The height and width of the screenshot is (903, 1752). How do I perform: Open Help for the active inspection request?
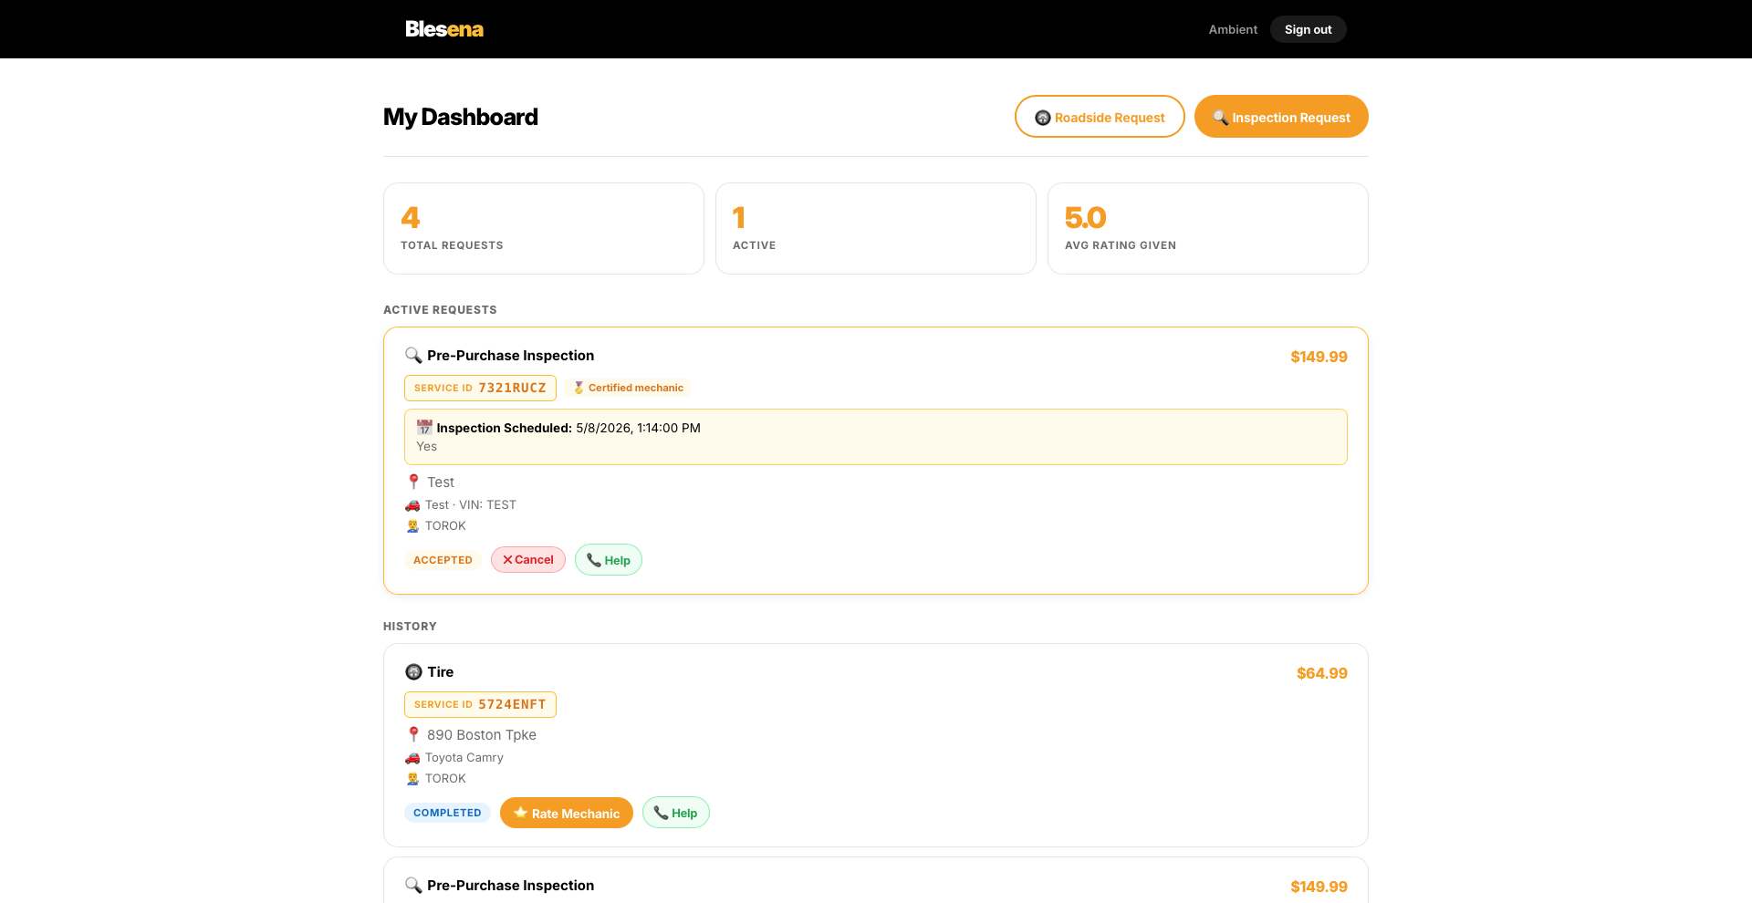[x=609, y=560]
